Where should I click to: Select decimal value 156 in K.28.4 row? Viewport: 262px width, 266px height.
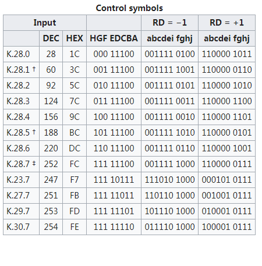[51, 117]
